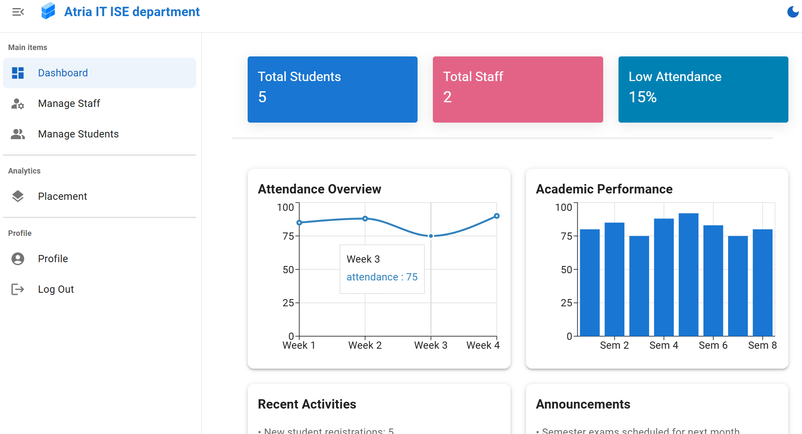The image size is (802, 434).
Task: Click the Placement layers icon
Action: (18, 196)
